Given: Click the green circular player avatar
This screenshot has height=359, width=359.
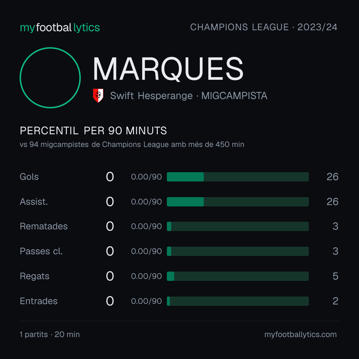Looking at the screenshot, I should 50,77.
